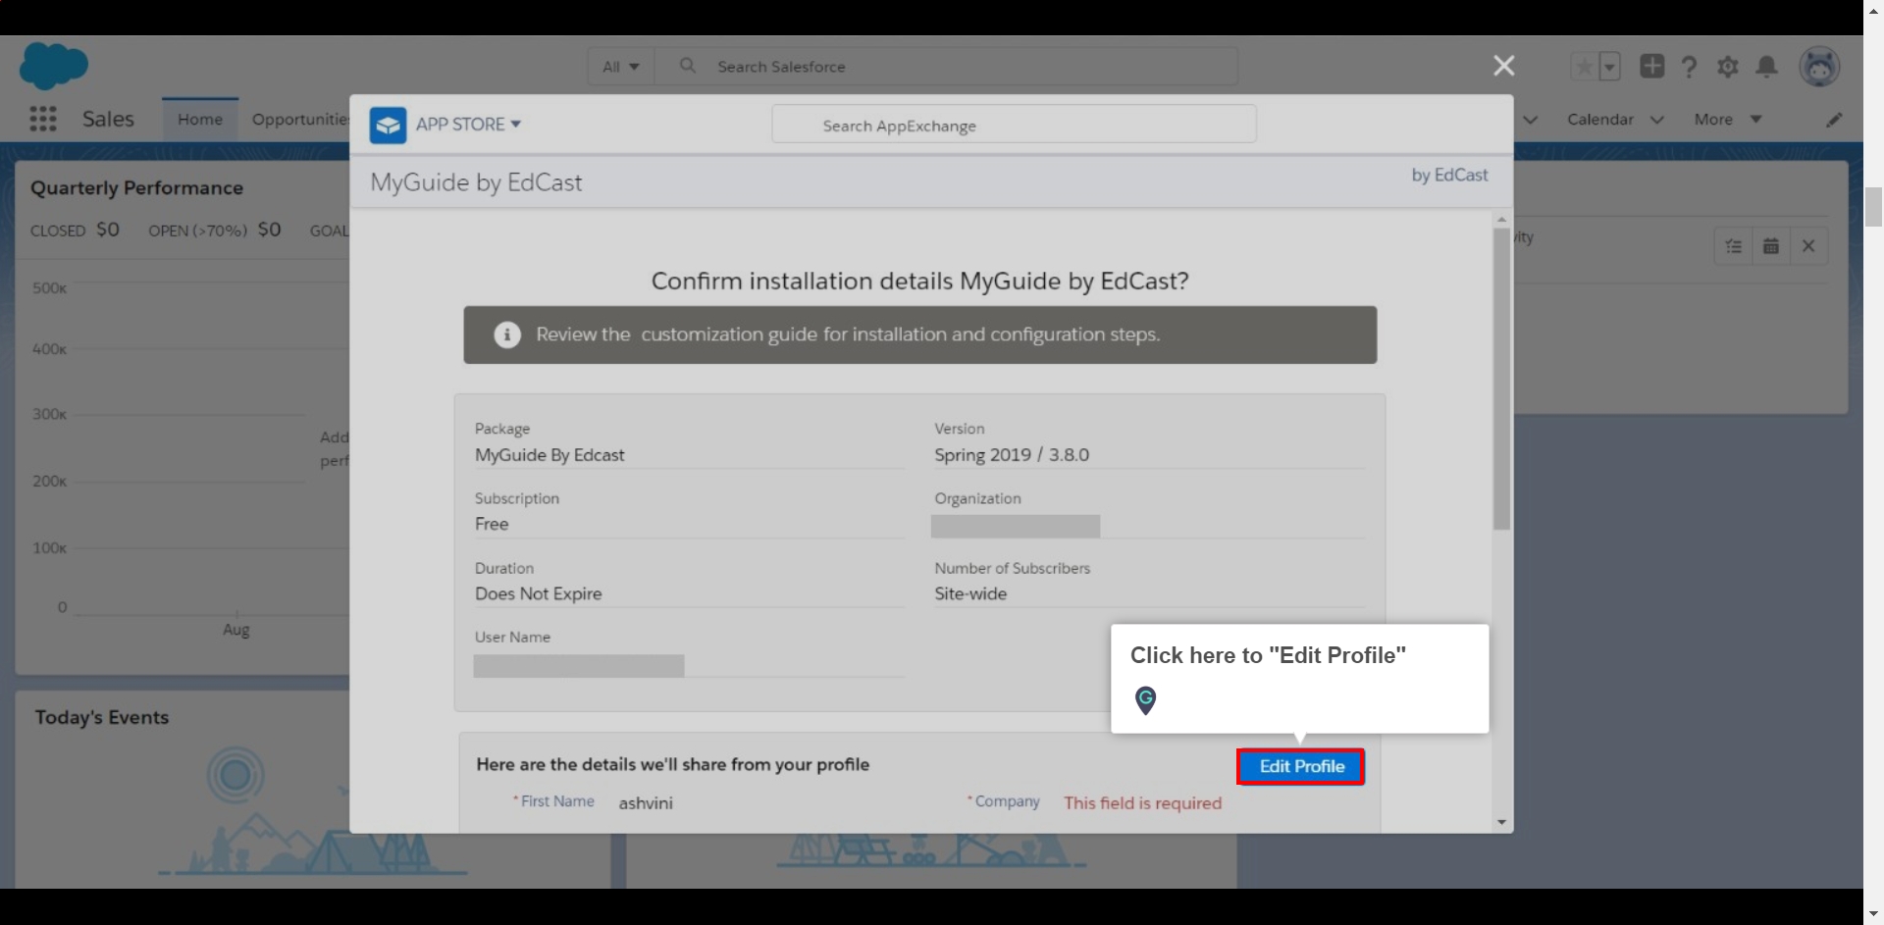Image resolution: width=1884 pixels, height=925 pixels.
Task: Expand the favorites list dropdown arrow
Action: click(x=1609, y=67)
